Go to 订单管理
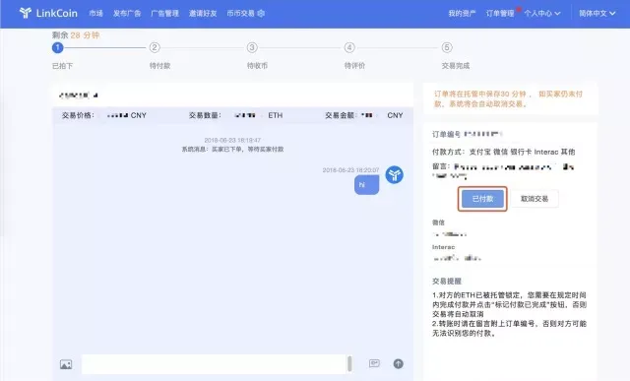Screen dimensions: 630x381 click(500, 13)
